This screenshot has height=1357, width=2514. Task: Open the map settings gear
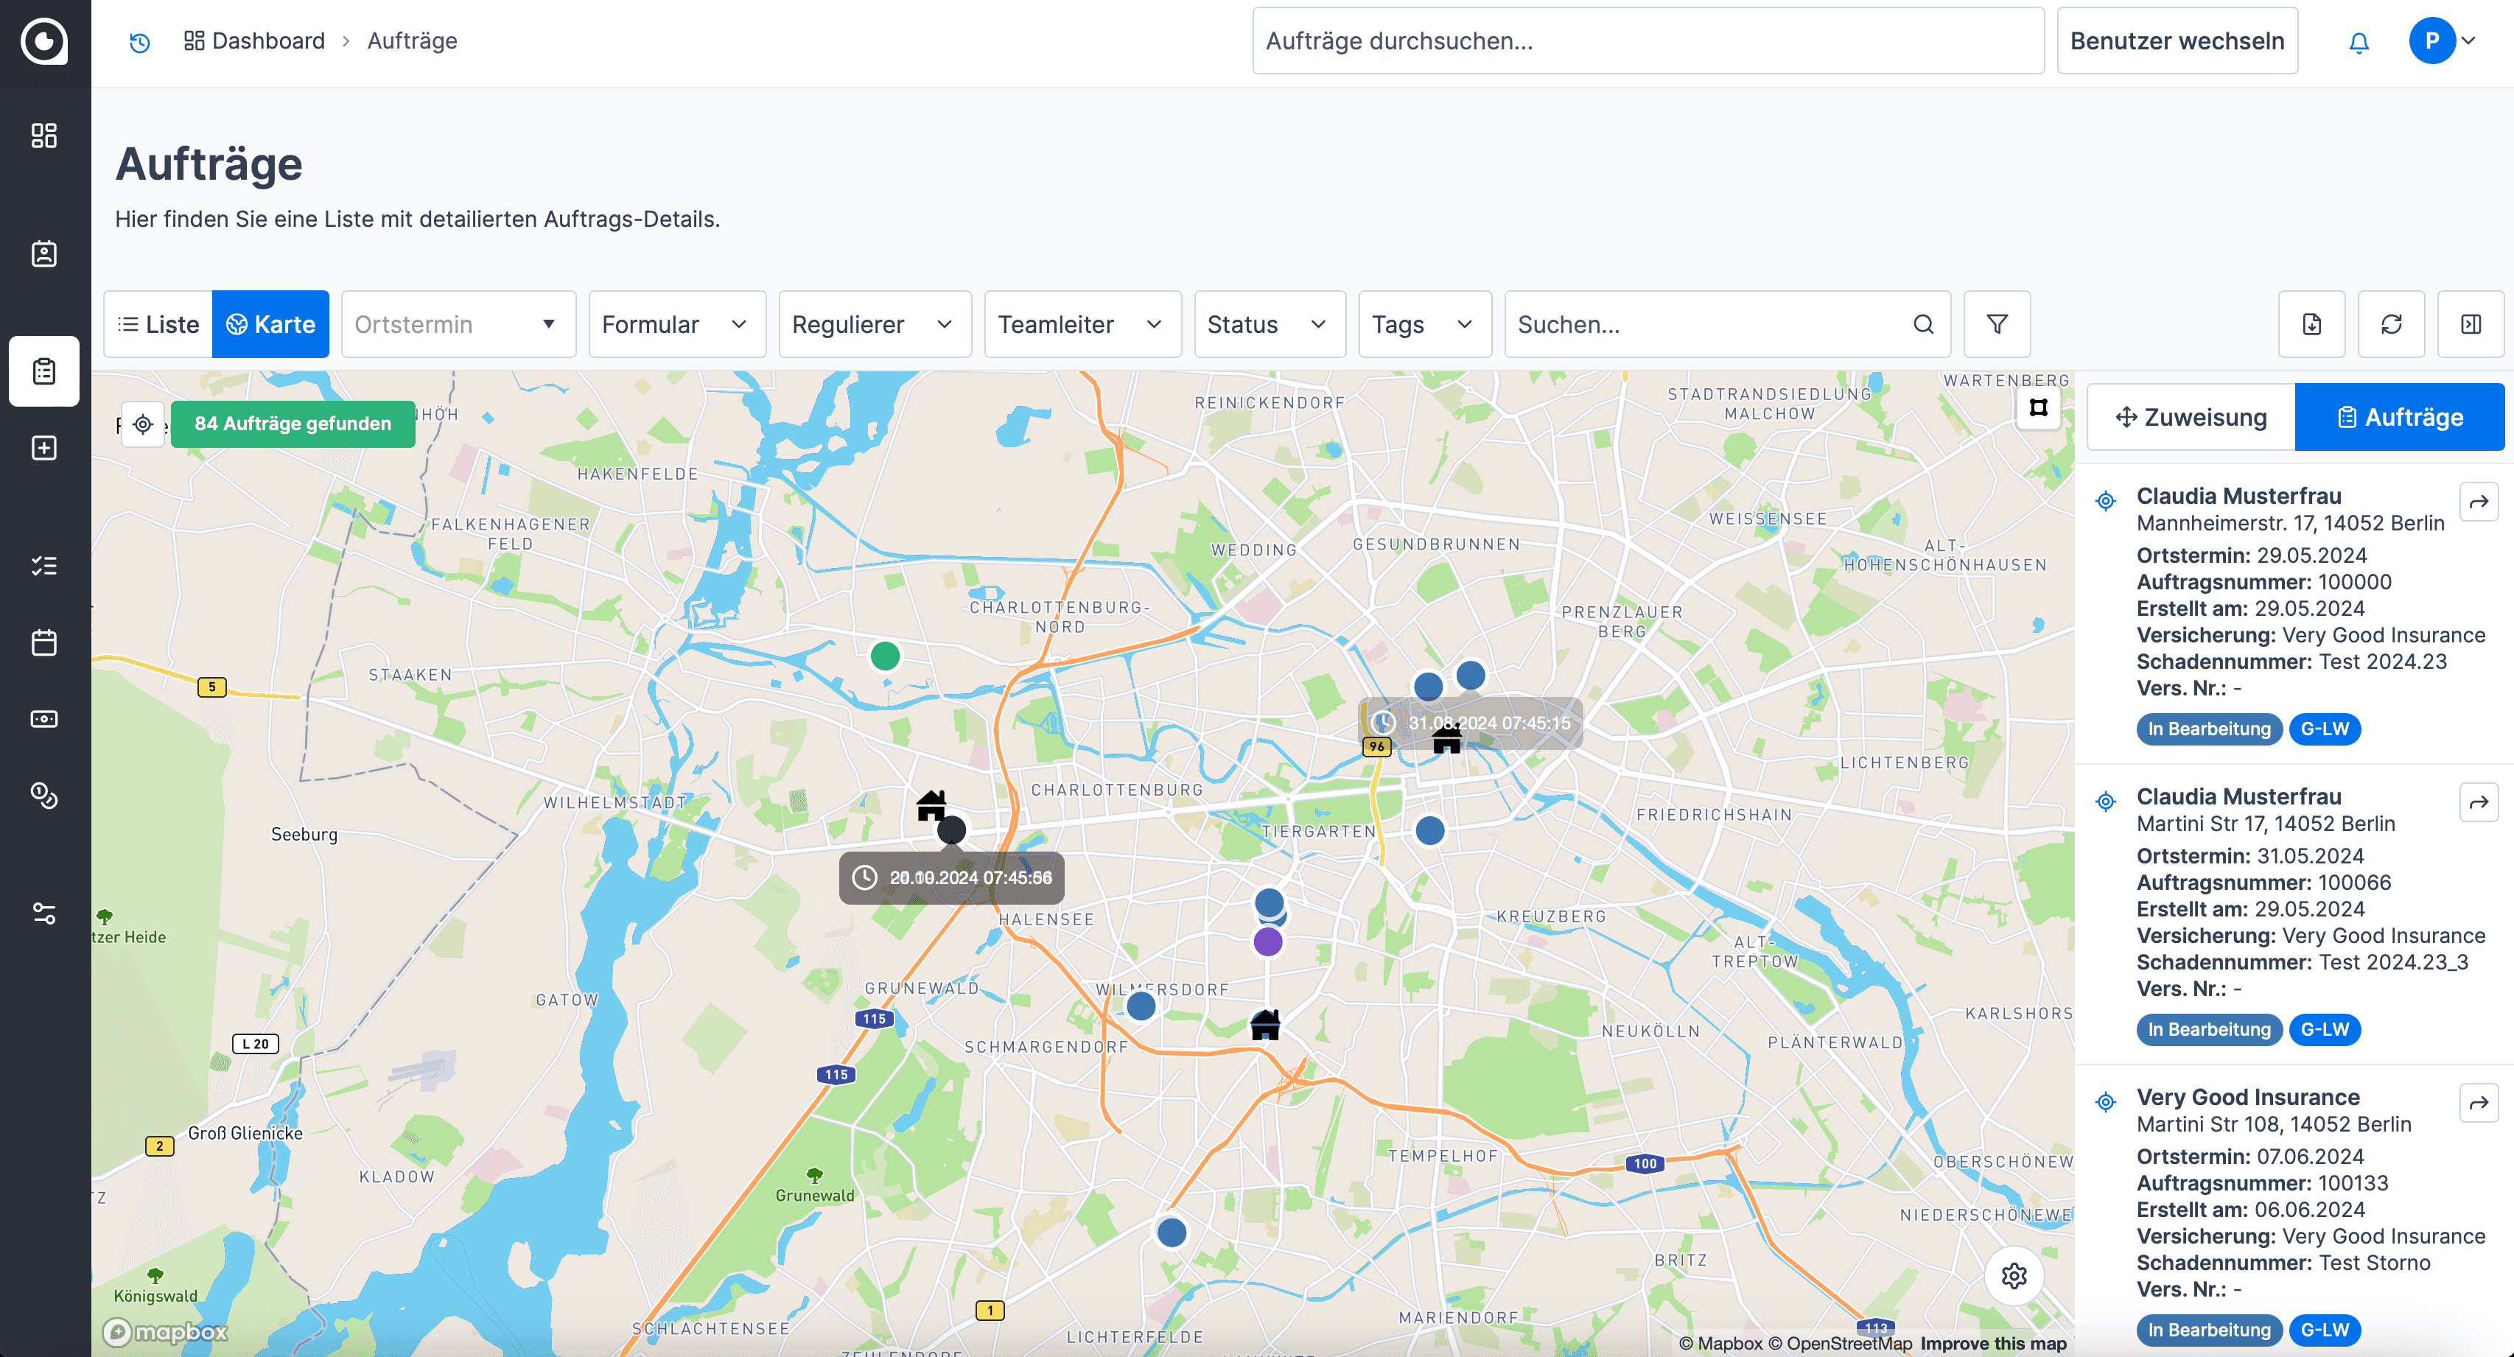coord(2014,1275)
